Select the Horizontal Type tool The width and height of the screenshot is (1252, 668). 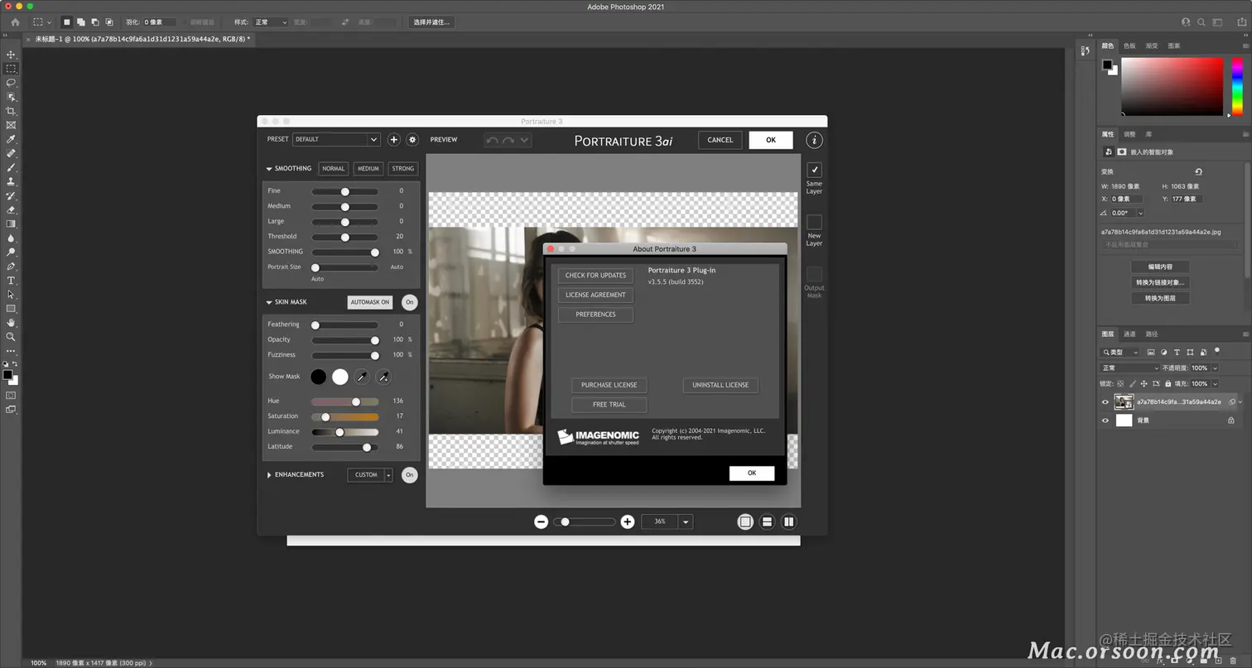[11, 281]
